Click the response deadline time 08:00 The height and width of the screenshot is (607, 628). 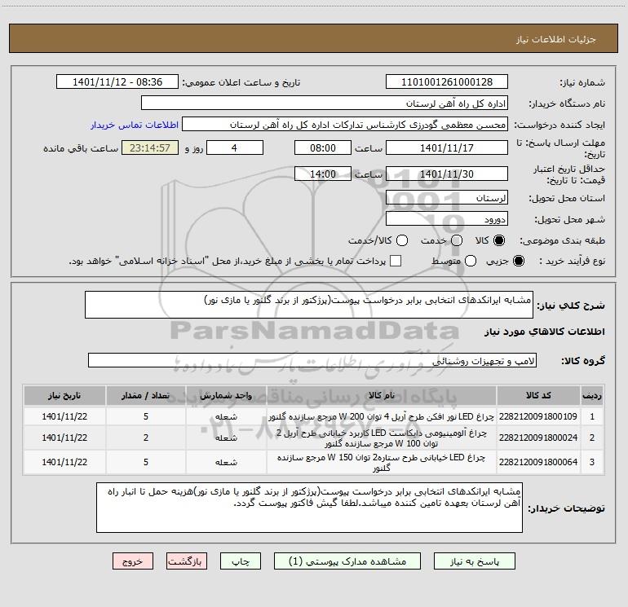click(323, 147)
